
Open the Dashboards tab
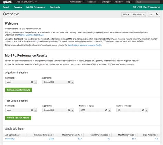55,7
